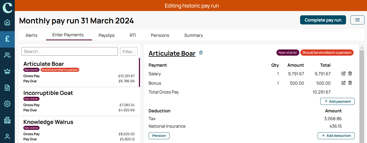Click the employee Search field

point(70,51)
